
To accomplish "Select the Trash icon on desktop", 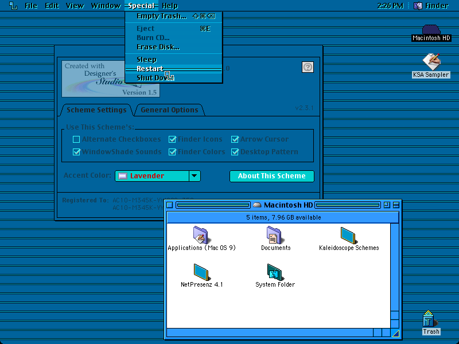I will click(429, 319).
